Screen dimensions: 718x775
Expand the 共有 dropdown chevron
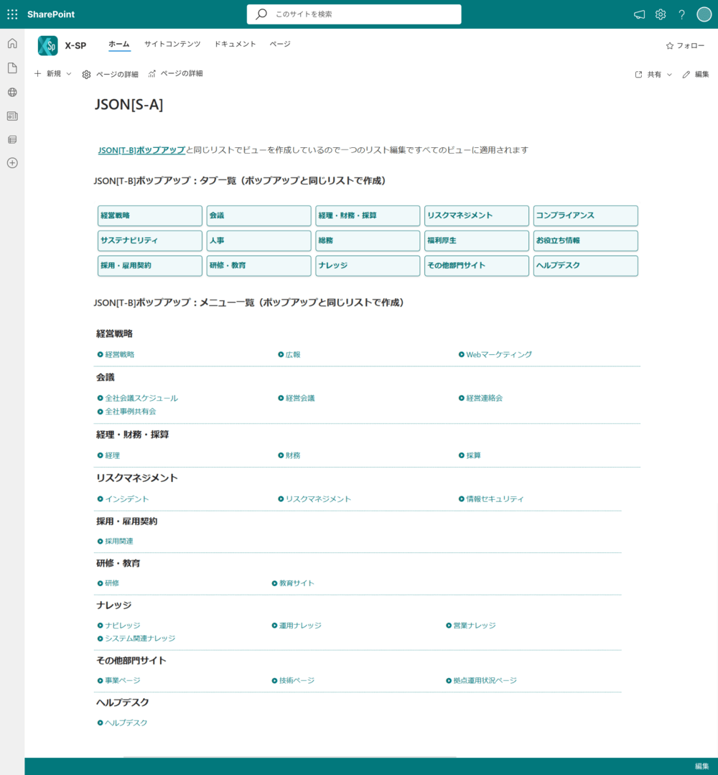pos(670,75)
